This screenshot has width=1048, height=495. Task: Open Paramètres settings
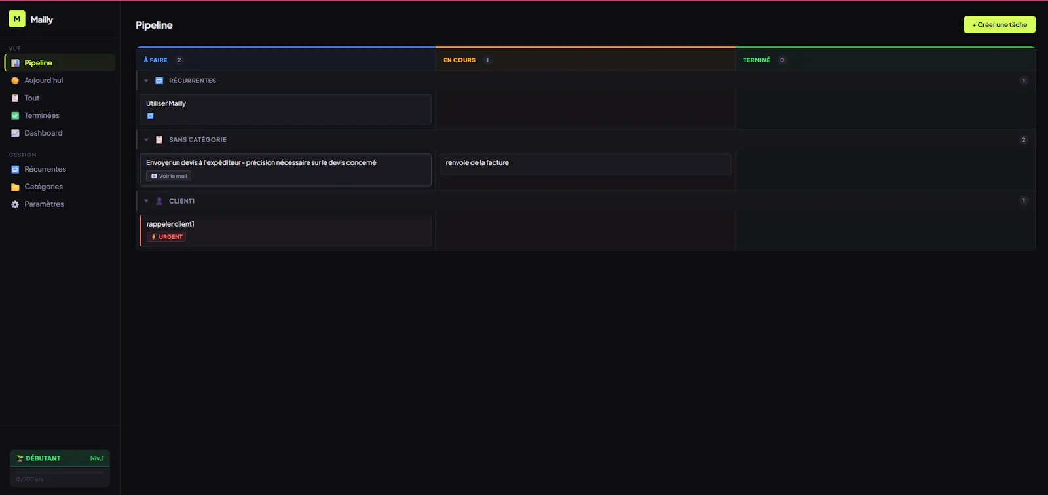tap(60, 204)
